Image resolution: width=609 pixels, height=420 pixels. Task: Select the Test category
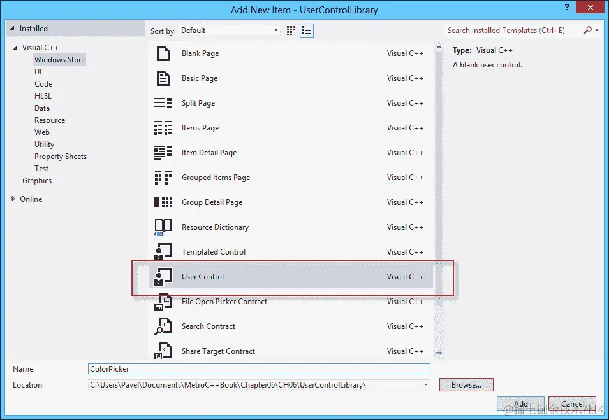pyautogui.click(x=41, y=169)
